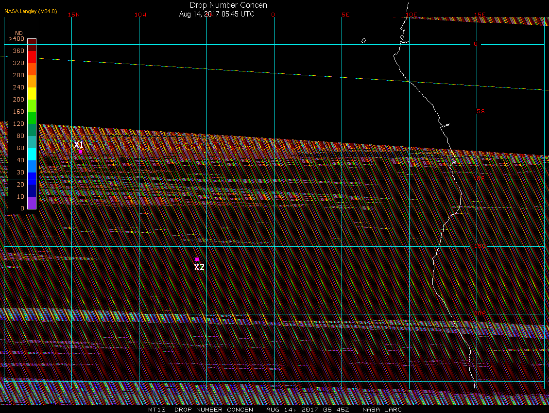Click the MT10 text in footer
This screenshot has height=413, width=549.
157,410
